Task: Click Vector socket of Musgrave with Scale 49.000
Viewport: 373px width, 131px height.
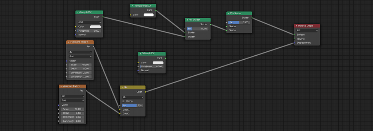Action: pos(66,61)
